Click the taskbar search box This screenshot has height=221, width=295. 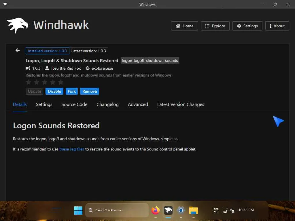(117, 210)
